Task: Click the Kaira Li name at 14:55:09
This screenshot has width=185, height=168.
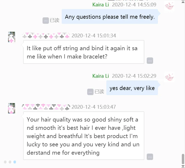Action: 100,5
